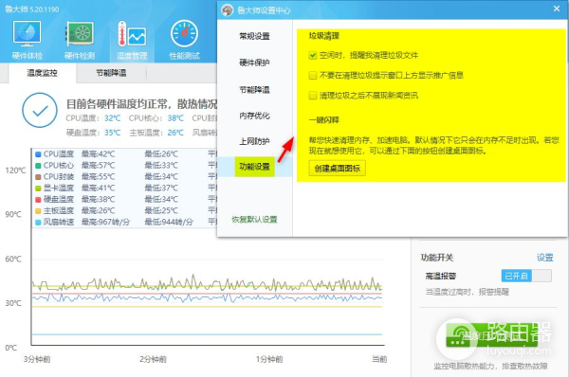Click CPU温度 32℃ value

click(113, 118)
